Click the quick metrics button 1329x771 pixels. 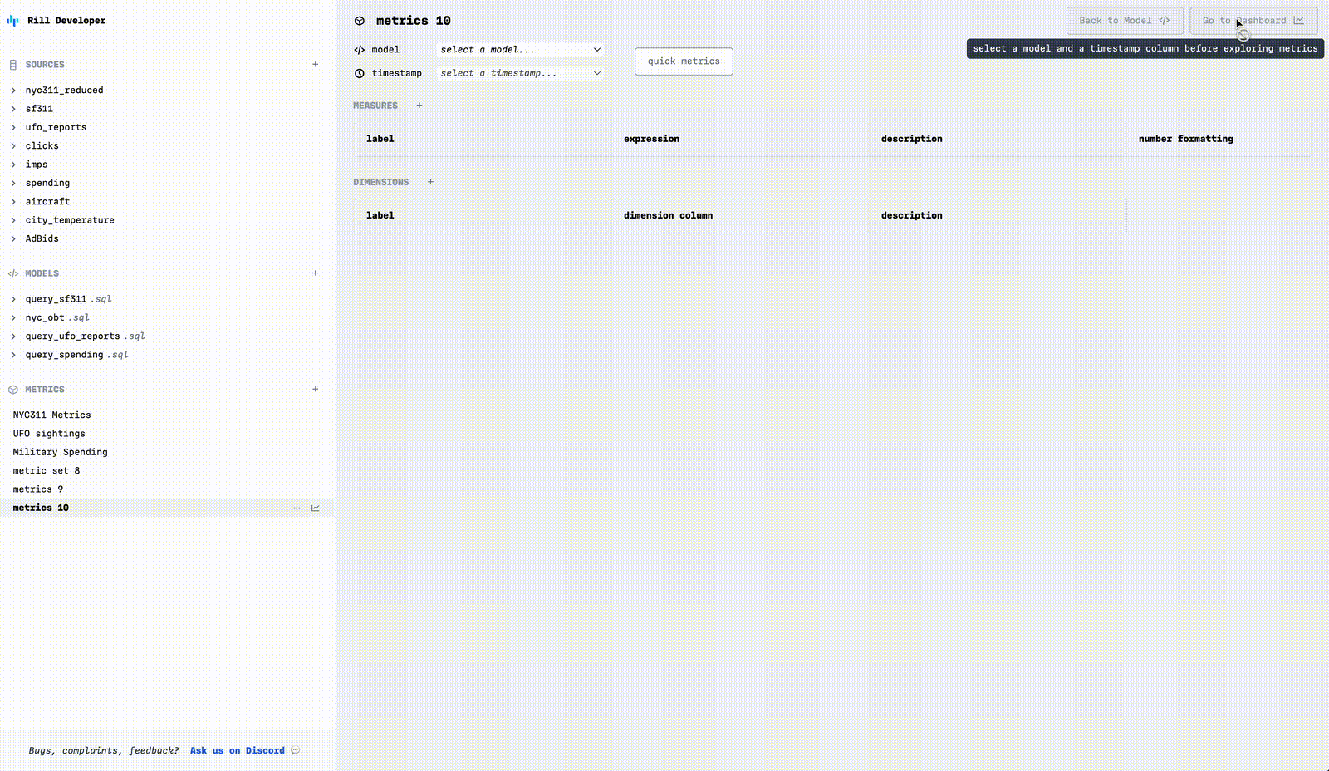(684, 61)
